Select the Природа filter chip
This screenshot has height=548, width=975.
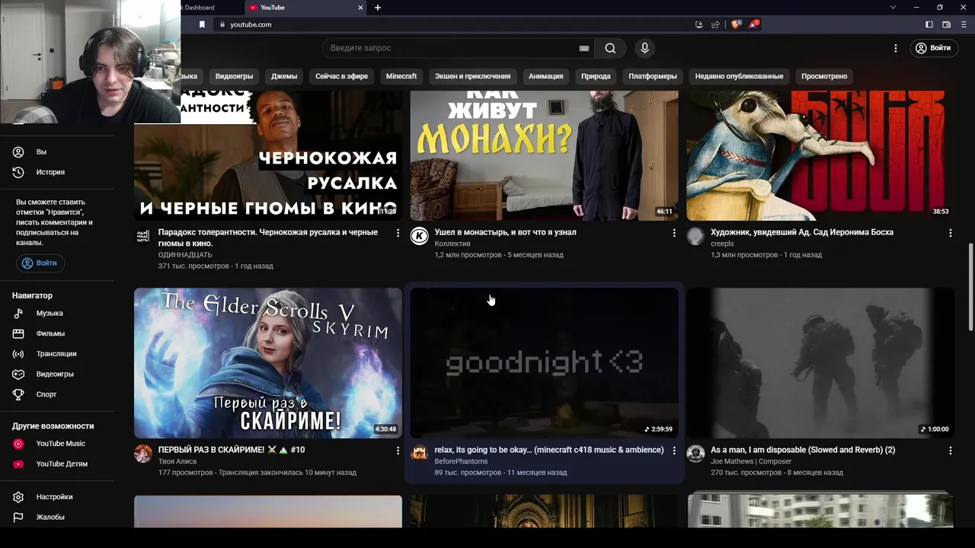(x=596, y=76)
